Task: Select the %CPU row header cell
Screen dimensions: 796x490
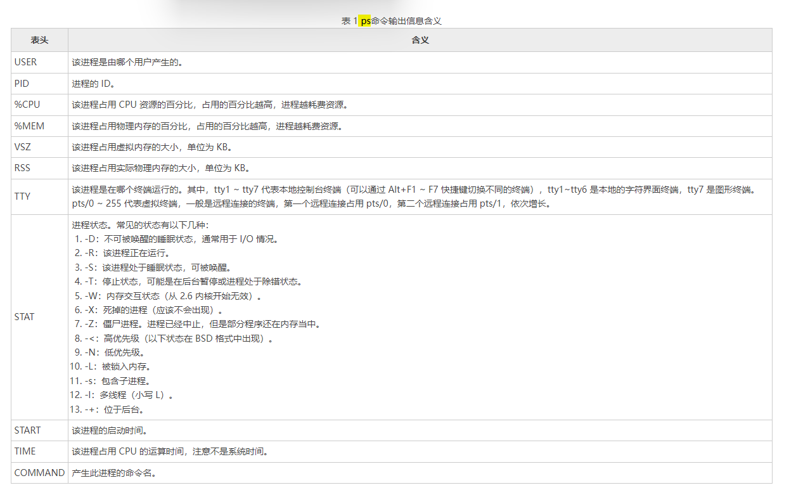Action: coord(39,105)
